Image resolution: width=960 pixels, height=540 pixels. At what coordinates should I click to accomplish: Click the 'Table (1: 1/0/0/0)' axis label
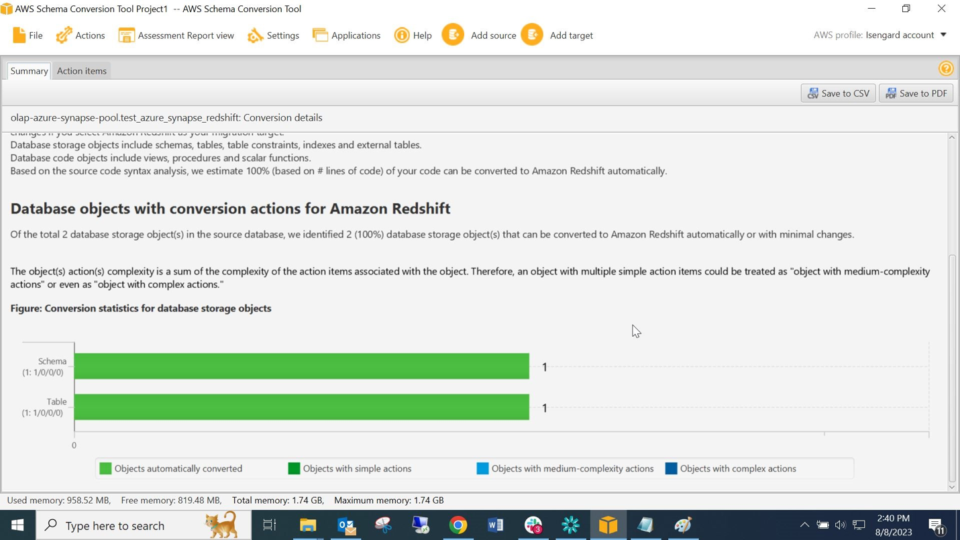pos(44,407)
